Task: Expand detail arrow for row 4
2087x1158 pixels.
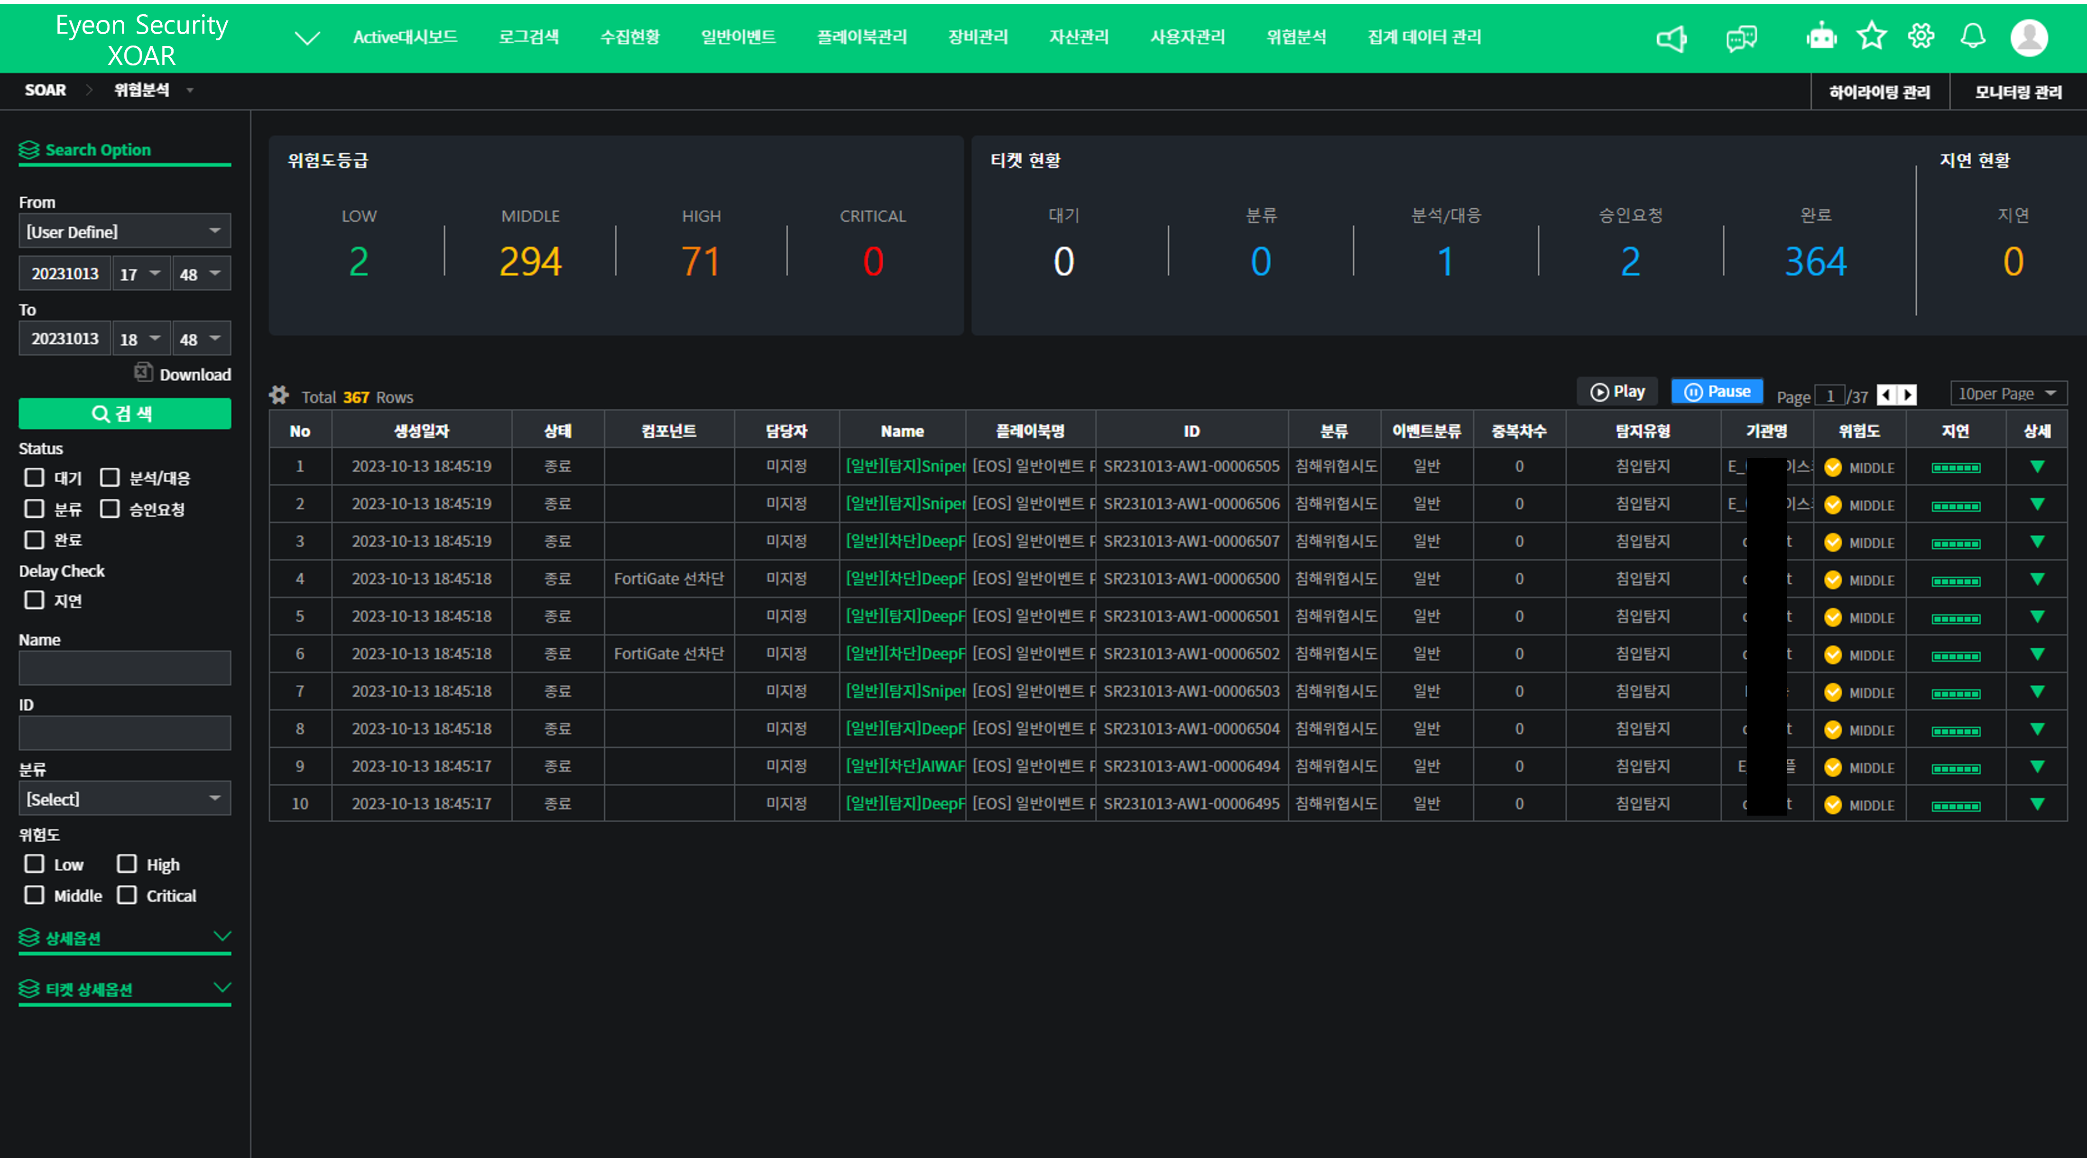Action: 2037,579
